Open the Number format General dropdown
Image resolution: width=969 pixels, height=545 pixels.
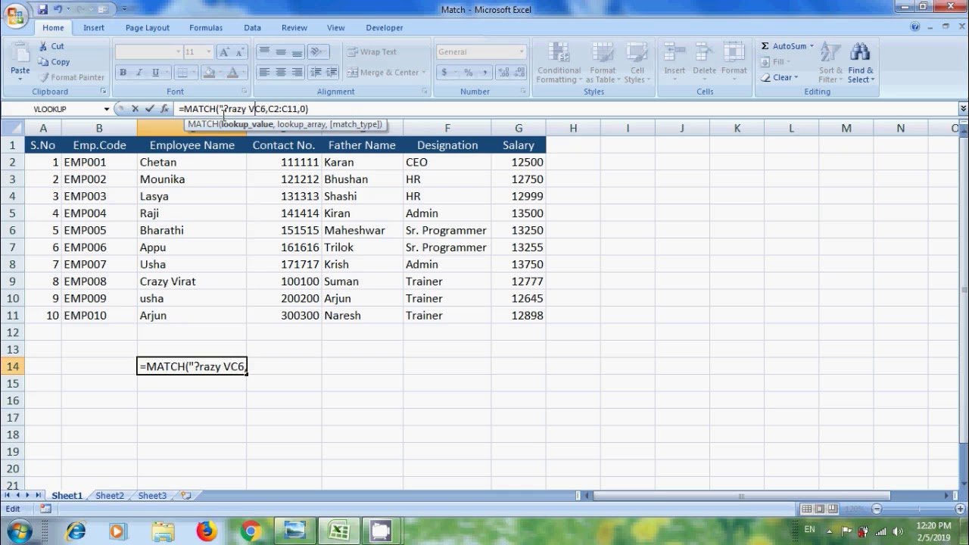pos(522,52)
